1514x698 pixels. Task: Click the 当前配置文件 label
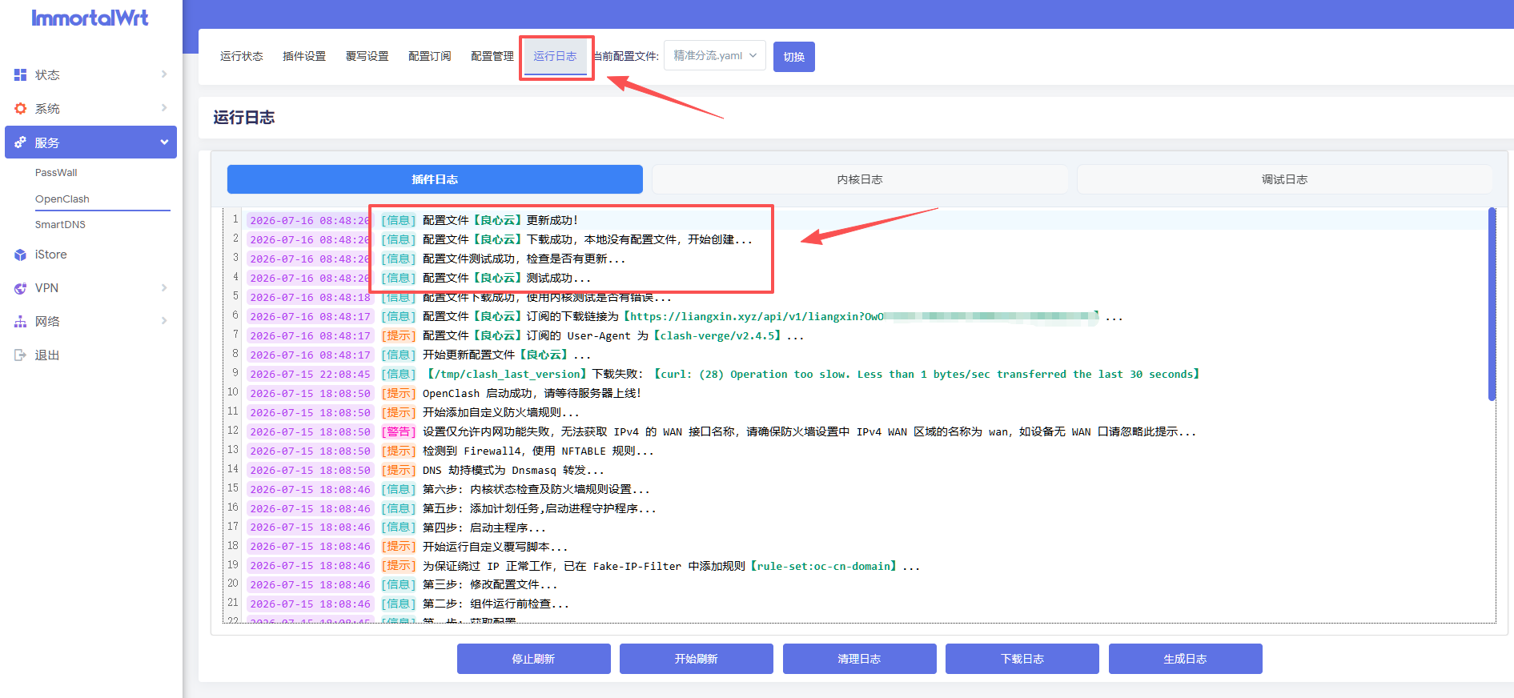625,56
